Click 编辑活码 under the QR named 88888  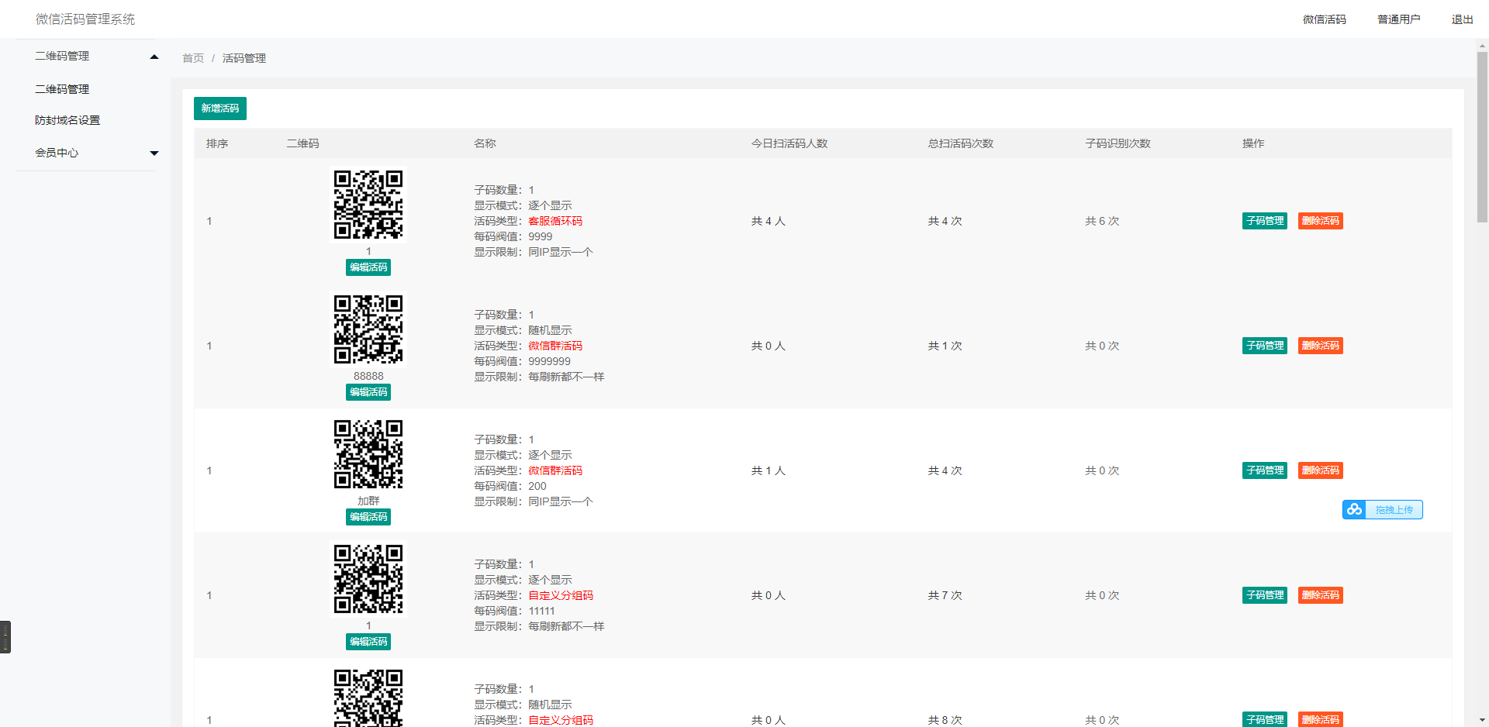[368, 392]
